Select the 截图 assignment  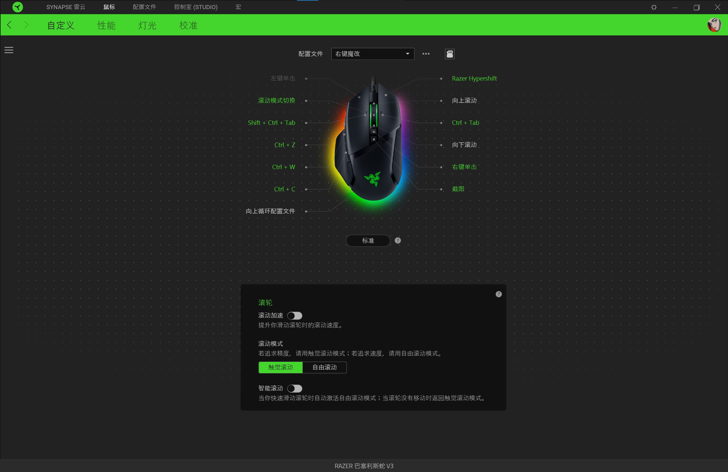pos(458,189)
